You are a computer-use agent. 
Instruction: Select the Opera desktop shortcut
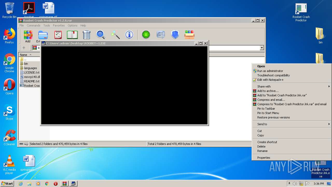point(9,87)
